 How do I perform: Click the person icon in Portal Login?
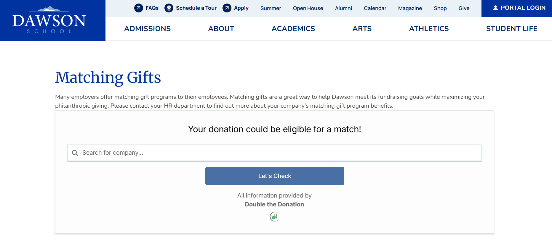click(x=496, y=8)
